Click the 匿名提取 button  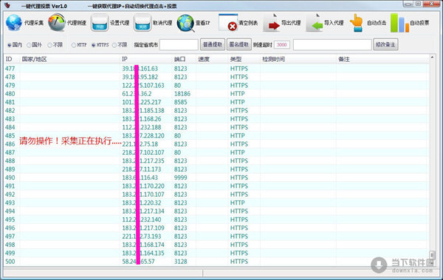click(x=239, y=44)
